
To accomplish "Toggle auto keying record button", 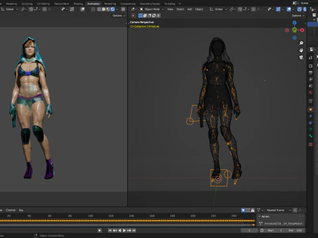I will (x=99, y=230).
